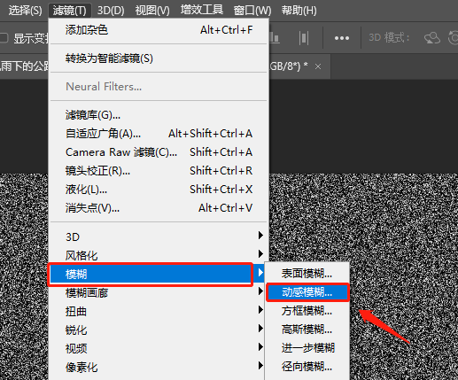
Task: Choose 自适应广角(A)... filter
Action: point(159,134)
